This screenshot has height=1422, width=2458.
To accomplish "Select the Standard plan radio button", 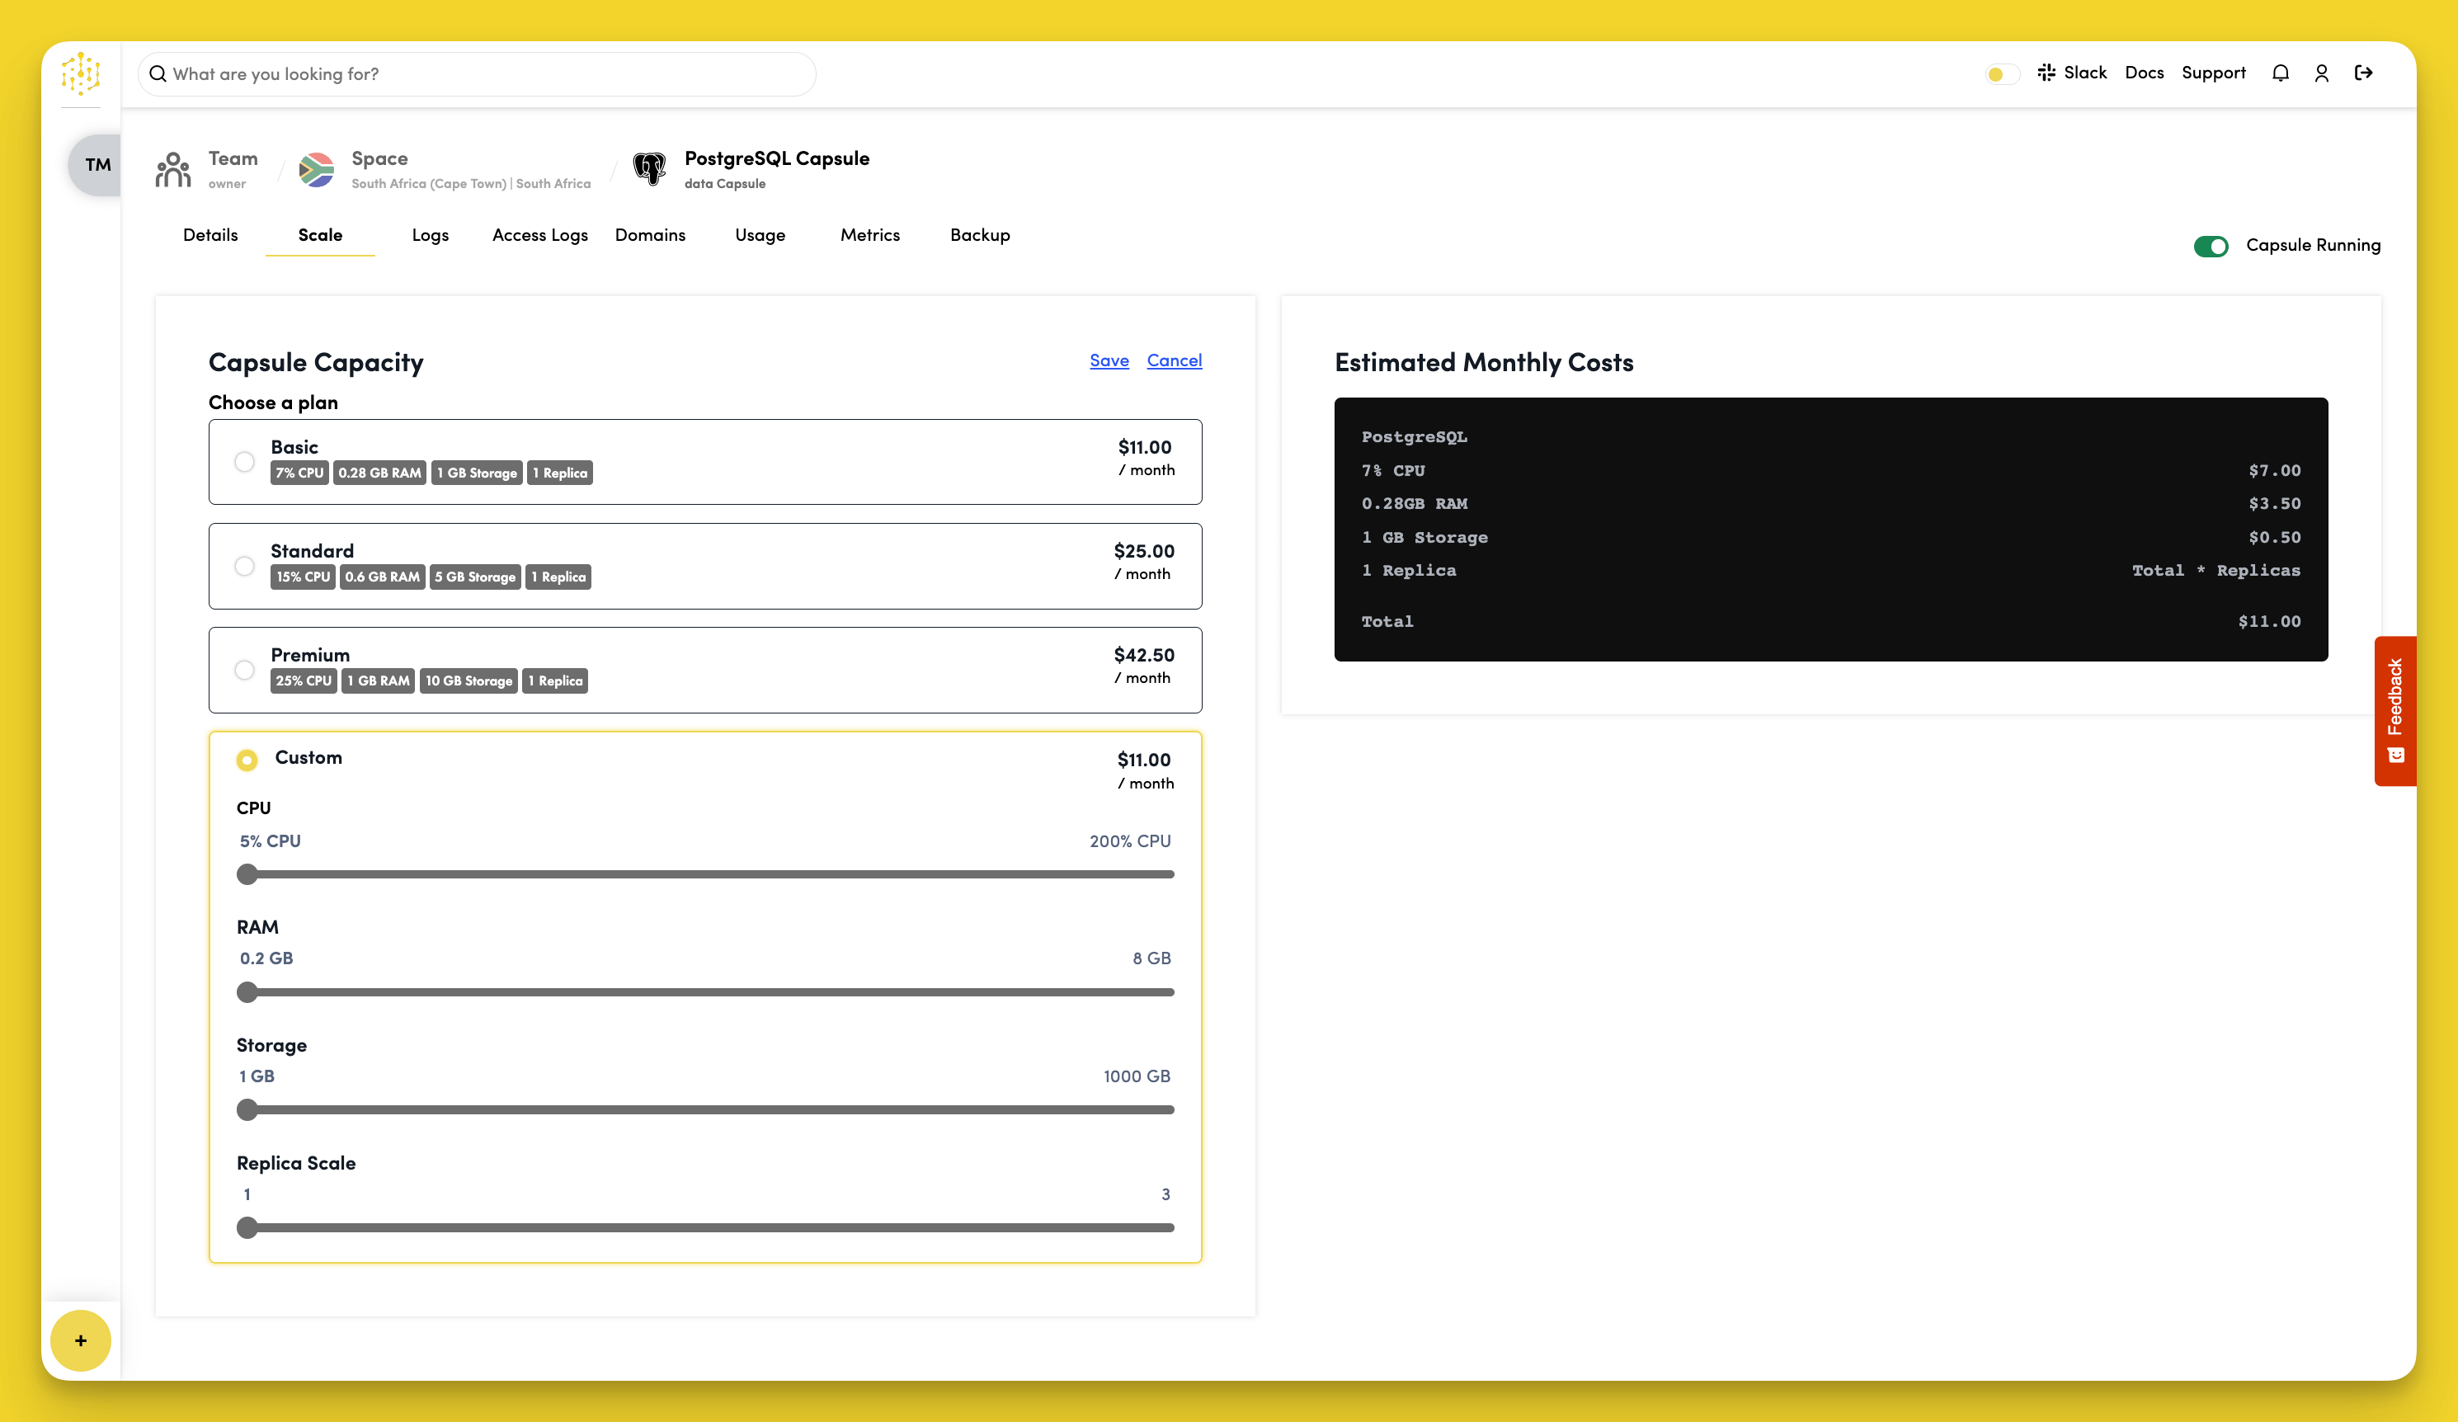I will tap(245, 566).
